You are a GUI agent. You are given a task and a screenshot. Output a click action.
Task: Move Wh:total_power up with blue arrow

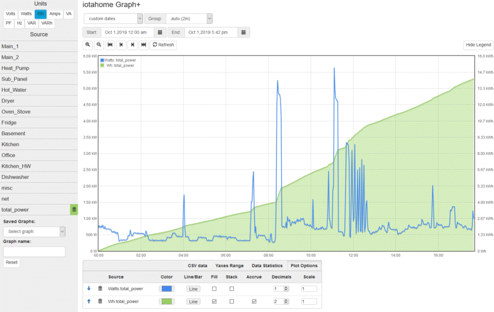[89, 301]
